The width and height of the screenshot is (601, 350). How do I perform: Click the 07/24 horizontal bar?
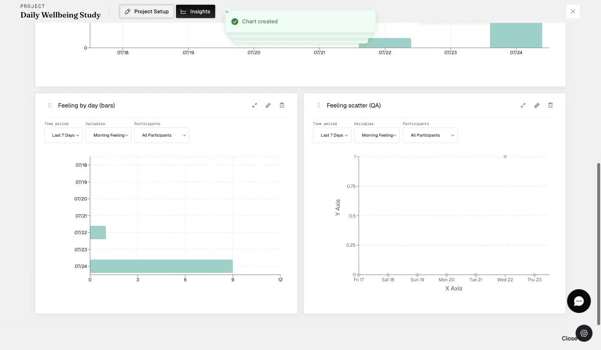[x=161, y=266]
